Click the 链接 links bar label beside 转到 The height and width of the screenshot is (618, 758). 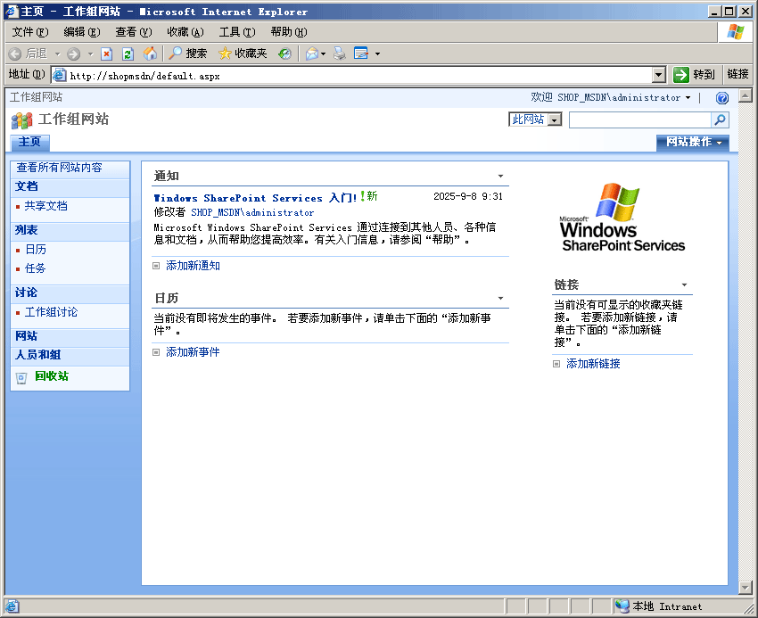click(737, 74)
